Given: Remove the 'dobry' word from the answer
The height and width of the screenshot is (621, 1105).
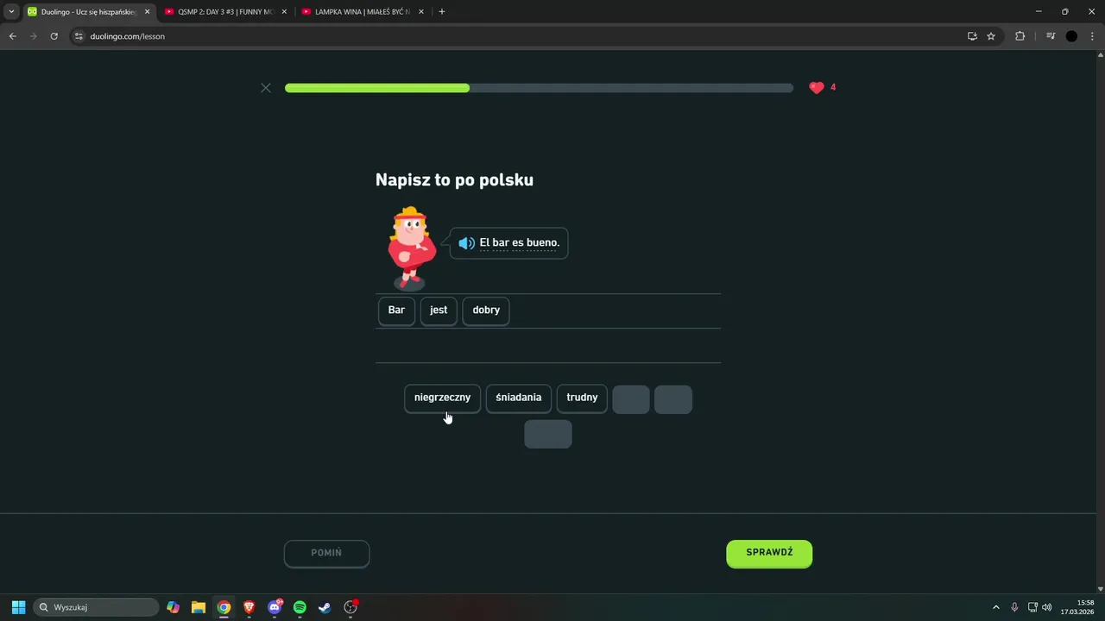Looking at the screenshot, I should click(x=486, y=310).
